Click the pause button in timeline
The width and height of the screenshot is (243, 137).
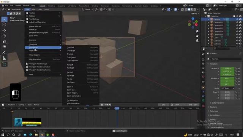(x=102, y=105)
